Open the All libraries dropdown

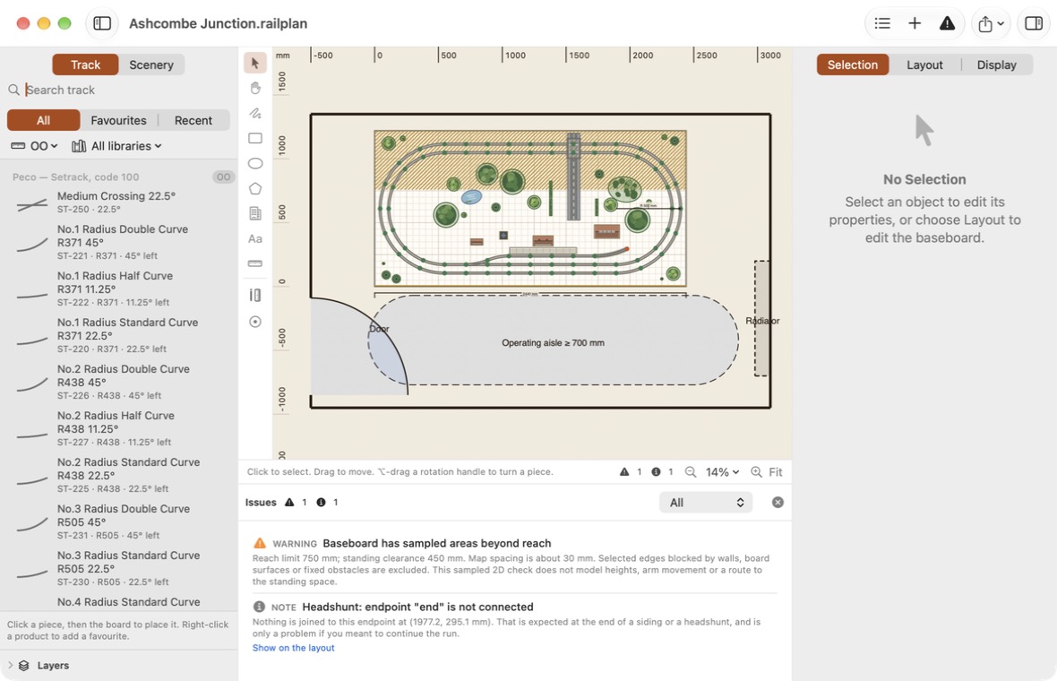[x=117, y=146]
